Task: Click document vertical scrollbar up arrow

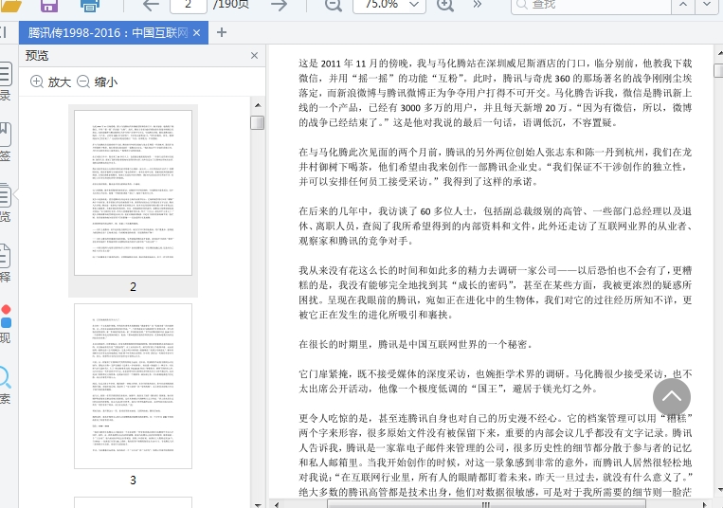Action: coord(719,53)
